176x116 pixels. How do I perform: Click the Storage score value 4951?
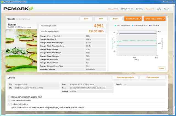click(x=99, y=26)
